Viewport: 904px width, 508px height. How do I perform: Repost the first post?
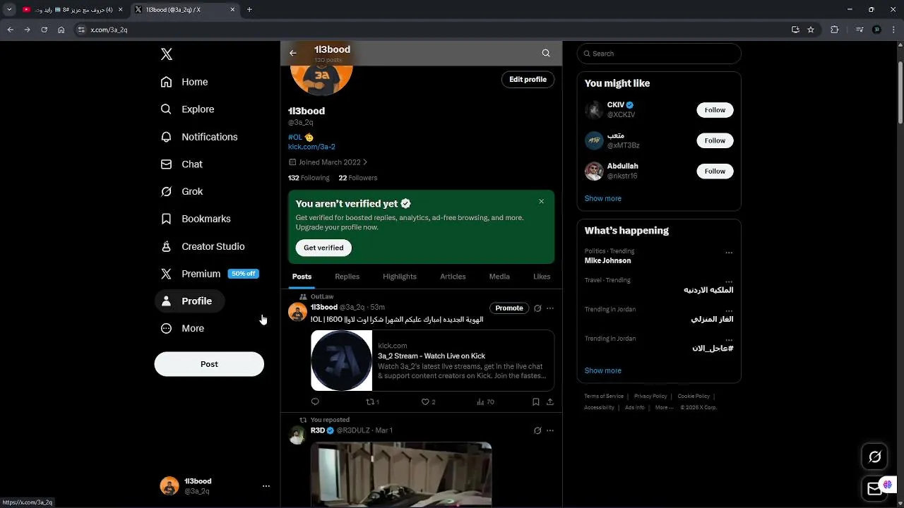point(372,402)
